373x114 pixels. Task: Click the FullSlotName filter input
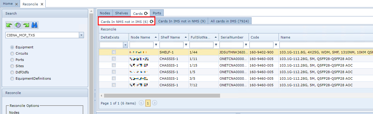click(x=201, y=45)
